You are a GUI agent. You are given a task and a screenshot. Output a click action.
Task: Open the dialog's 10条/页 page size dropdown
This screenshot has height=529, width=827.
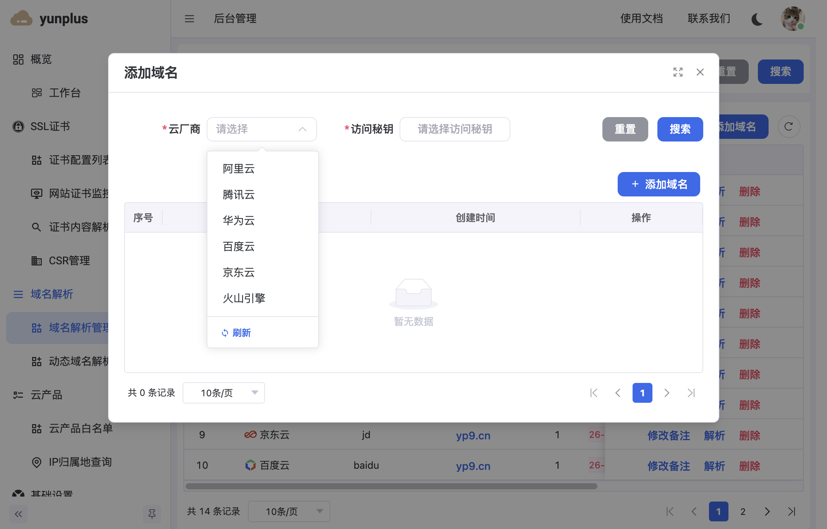[x=224, y=393]
